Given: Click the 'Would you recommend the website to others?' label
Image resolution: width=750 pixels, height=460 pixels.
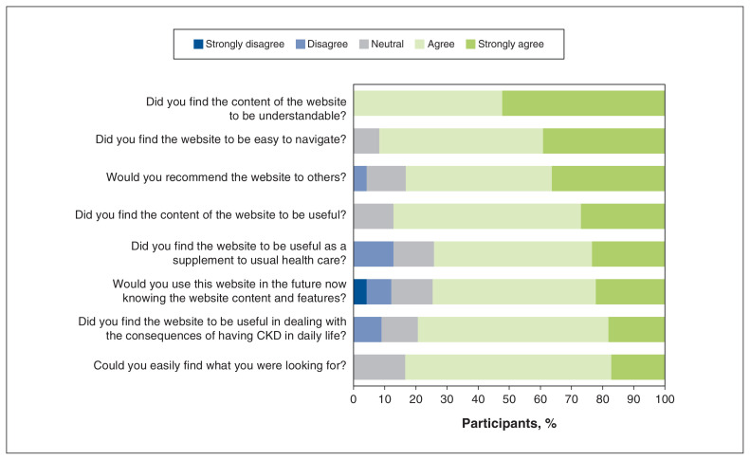Looking at the screenshot, I should [227, 177].
